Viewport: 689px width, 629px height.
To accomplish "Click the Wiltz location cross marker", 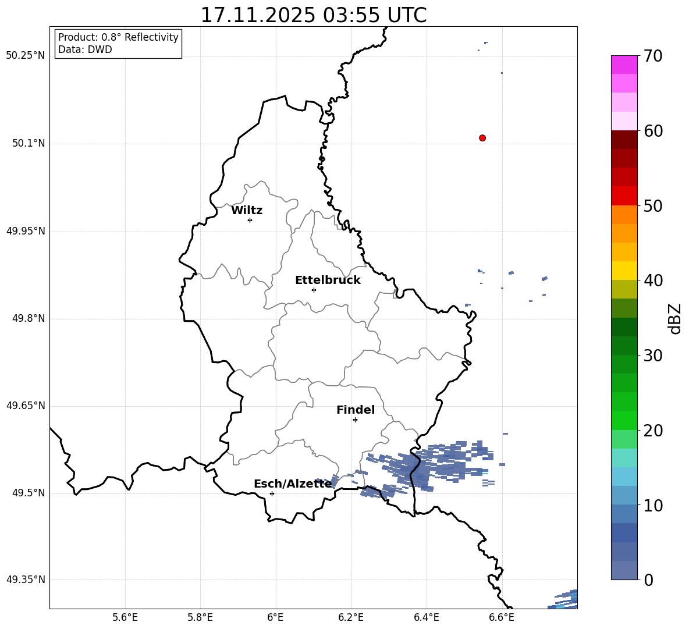I will tap(250, 220).
